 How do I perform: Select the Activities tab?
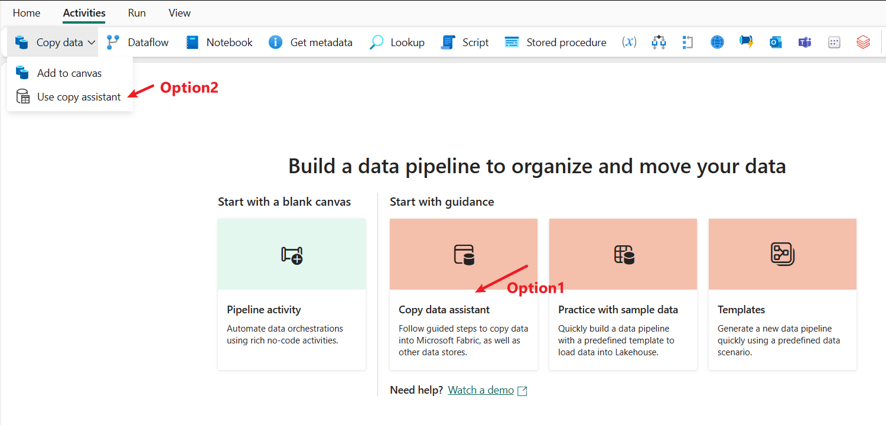point(84,12)
